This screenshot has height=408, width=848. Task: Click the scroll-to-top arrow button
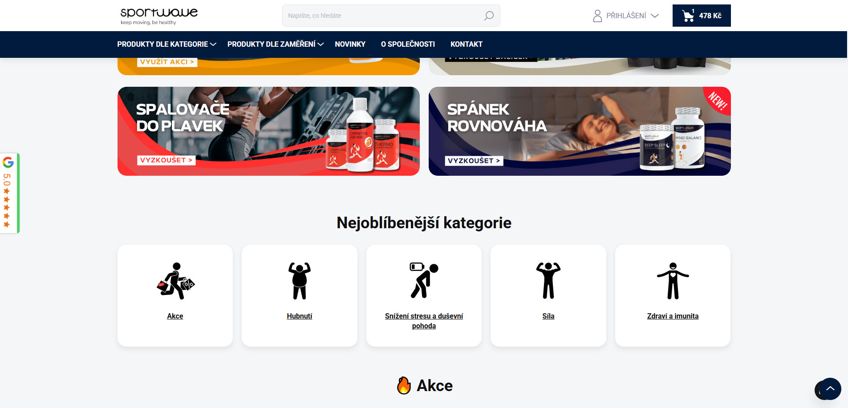point(830,389)
